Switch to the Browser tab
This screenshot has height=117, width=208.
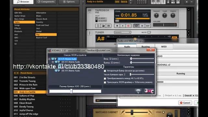click(23, 2)
